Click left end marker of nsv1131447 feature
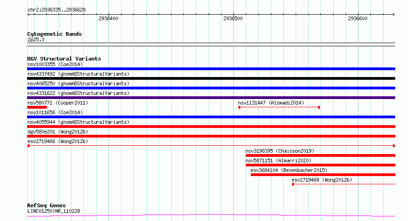This screenshot has width=408, height=221. click(x=239, y=107)
